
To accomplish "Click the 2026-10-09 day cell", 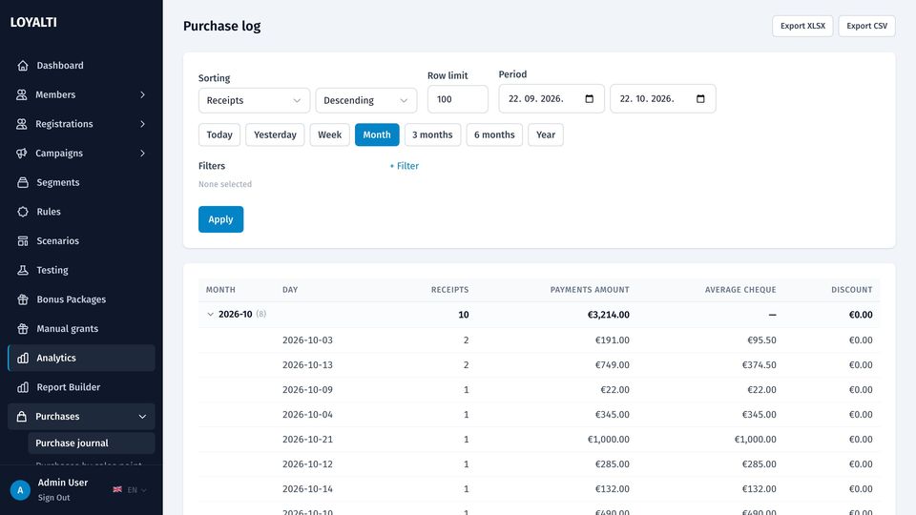I will [x=307, y=389].
